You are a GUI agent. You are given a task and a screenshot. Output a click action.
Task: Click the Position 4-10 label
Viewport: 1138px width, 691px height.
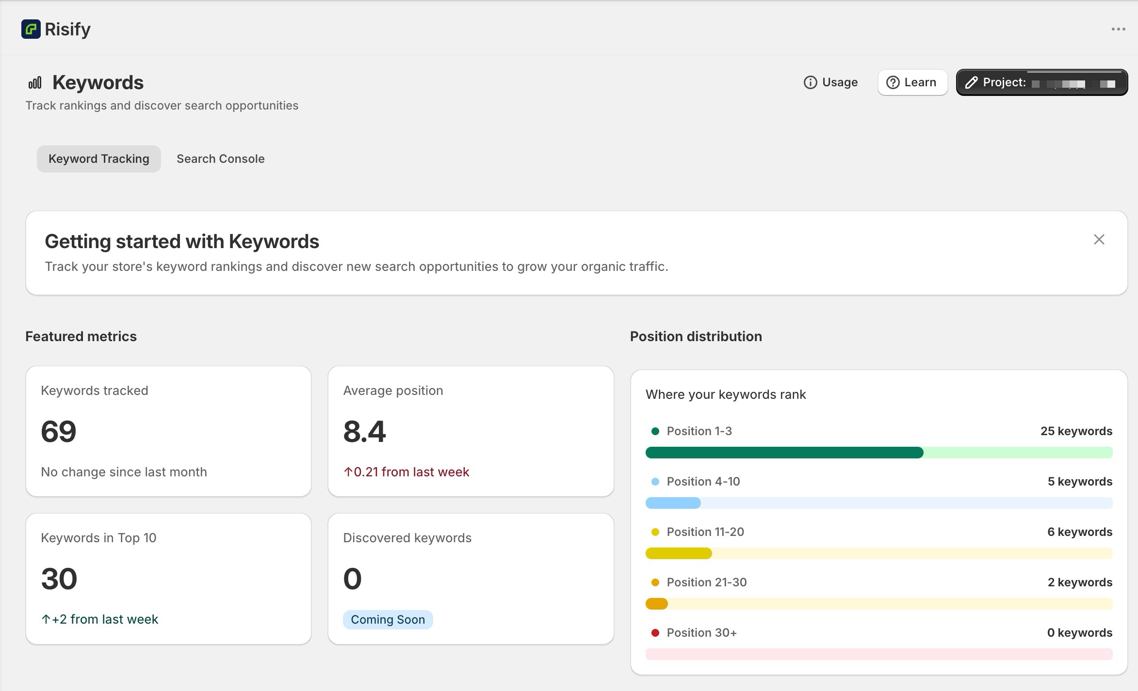point(703,482)
